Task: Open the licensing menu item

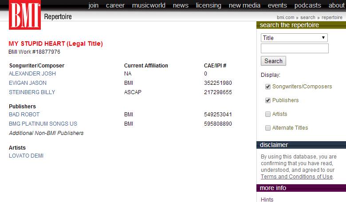Action: pos(208,5)
